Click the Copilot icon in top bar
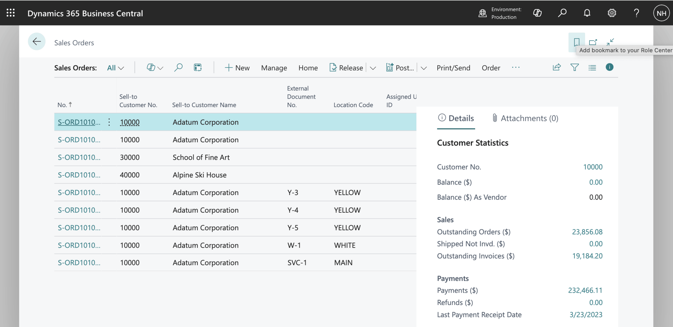Screen dimensions: 673x327 537,13
